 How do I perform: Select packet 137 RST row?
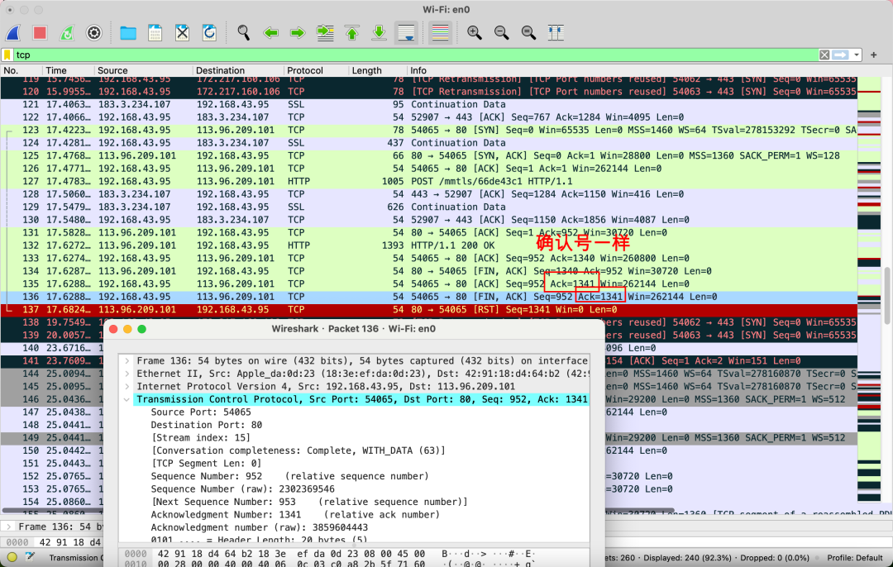[429, 310]
